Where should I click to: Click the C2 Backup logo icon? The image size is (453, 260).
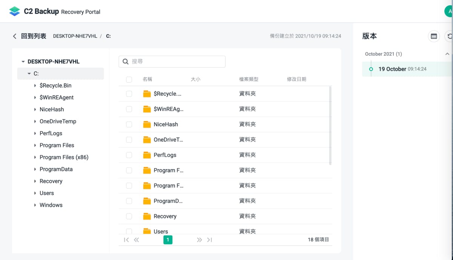point(14,11)
